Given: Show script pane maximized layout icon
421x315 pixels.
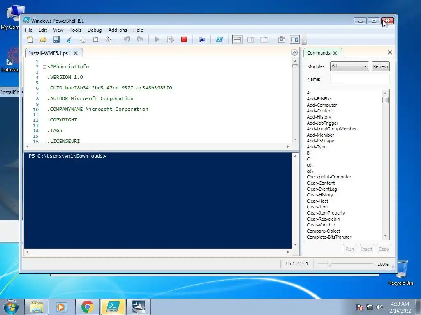Looking at the screenshot, I should pos(264,40).
